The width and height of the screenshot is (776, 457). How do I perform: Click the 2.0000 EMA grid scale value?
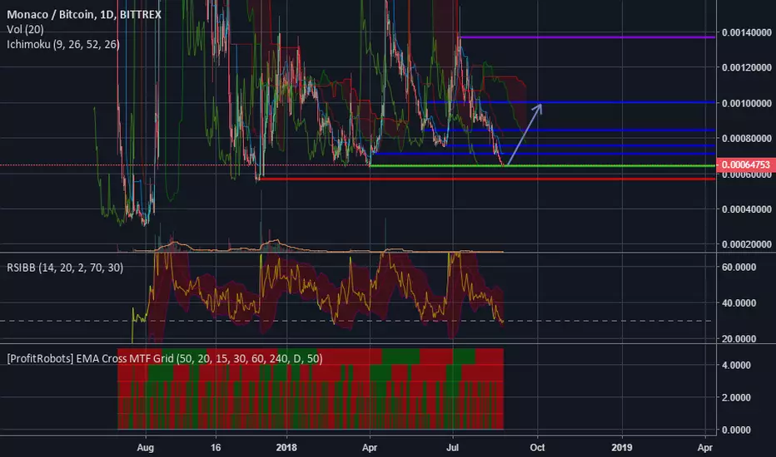(736, 398)
